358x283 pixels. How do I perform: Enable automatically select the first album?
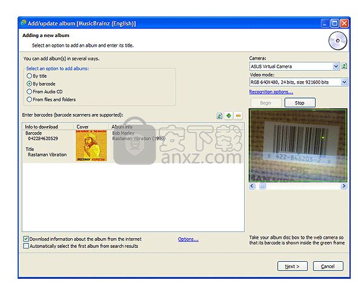pyautogui.click(x=26, y=246)
